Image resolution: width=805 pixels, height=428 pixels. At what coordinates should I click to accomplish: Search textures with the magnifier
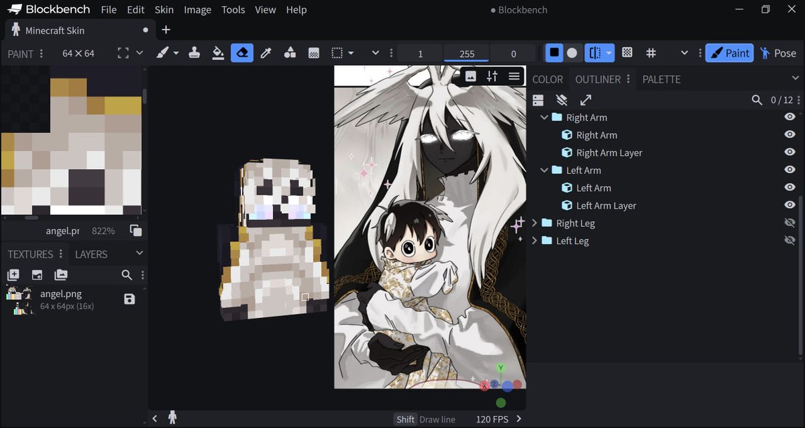[x=127, y=275]
